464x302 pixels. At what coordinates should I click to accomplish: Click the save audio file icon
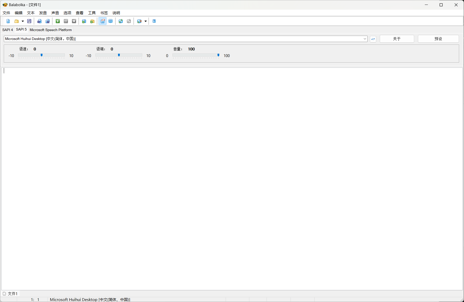tap(39, 21)
